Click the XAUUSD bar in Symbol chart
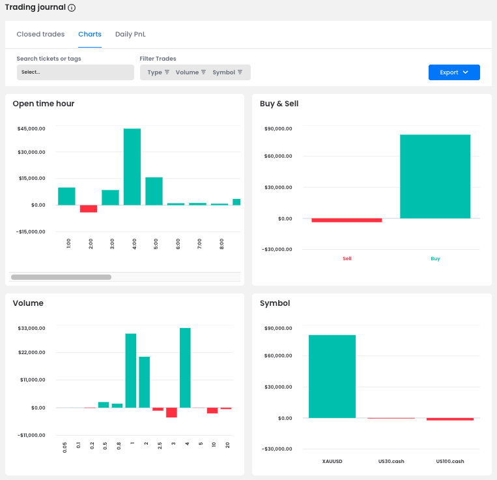This screenshot has width=497, height=480. point(332,376)
